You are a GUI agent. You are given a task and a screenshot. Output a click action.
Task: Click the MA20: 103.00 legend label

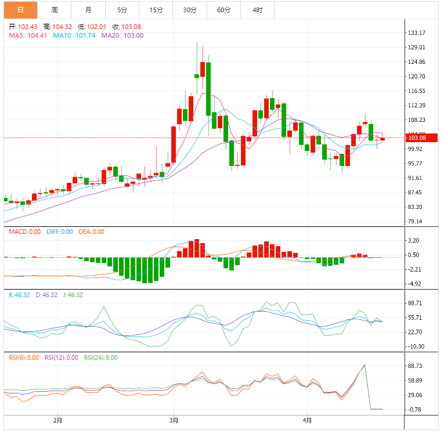122,35
